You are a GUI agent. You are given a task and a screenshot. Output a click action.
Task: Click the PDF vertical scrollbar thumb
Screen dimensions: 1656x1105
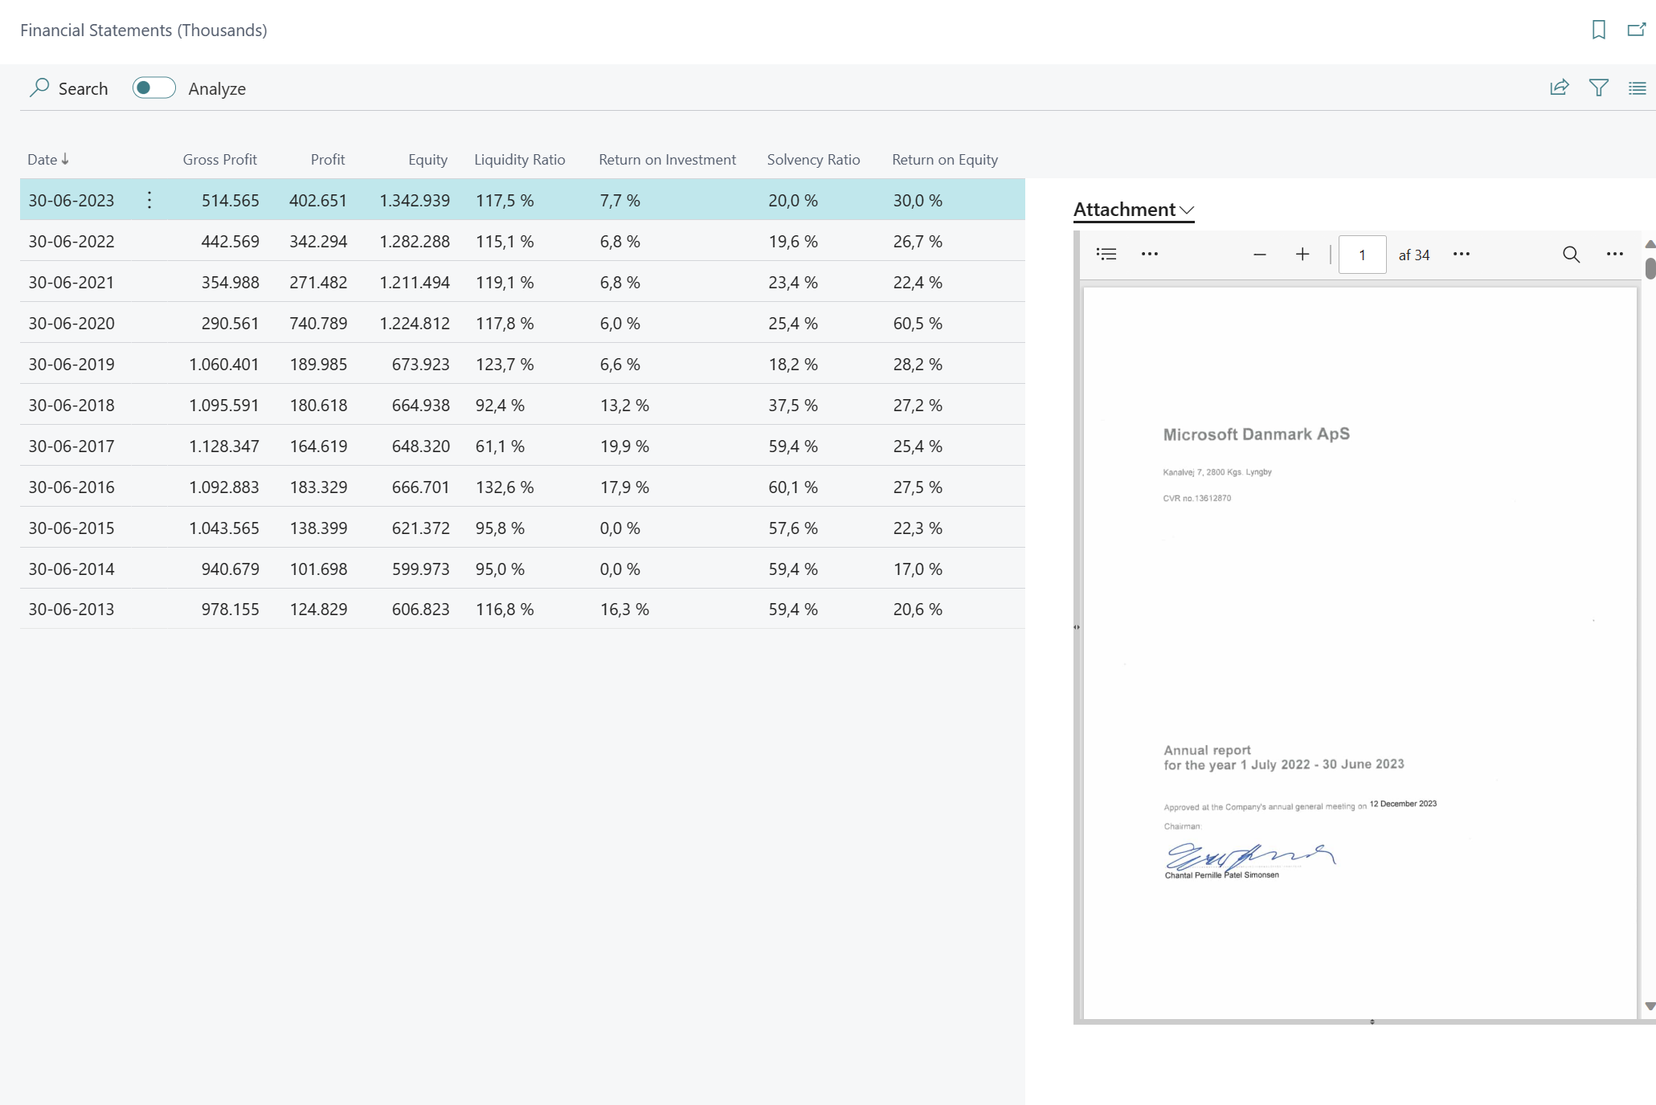[1650, 267]
